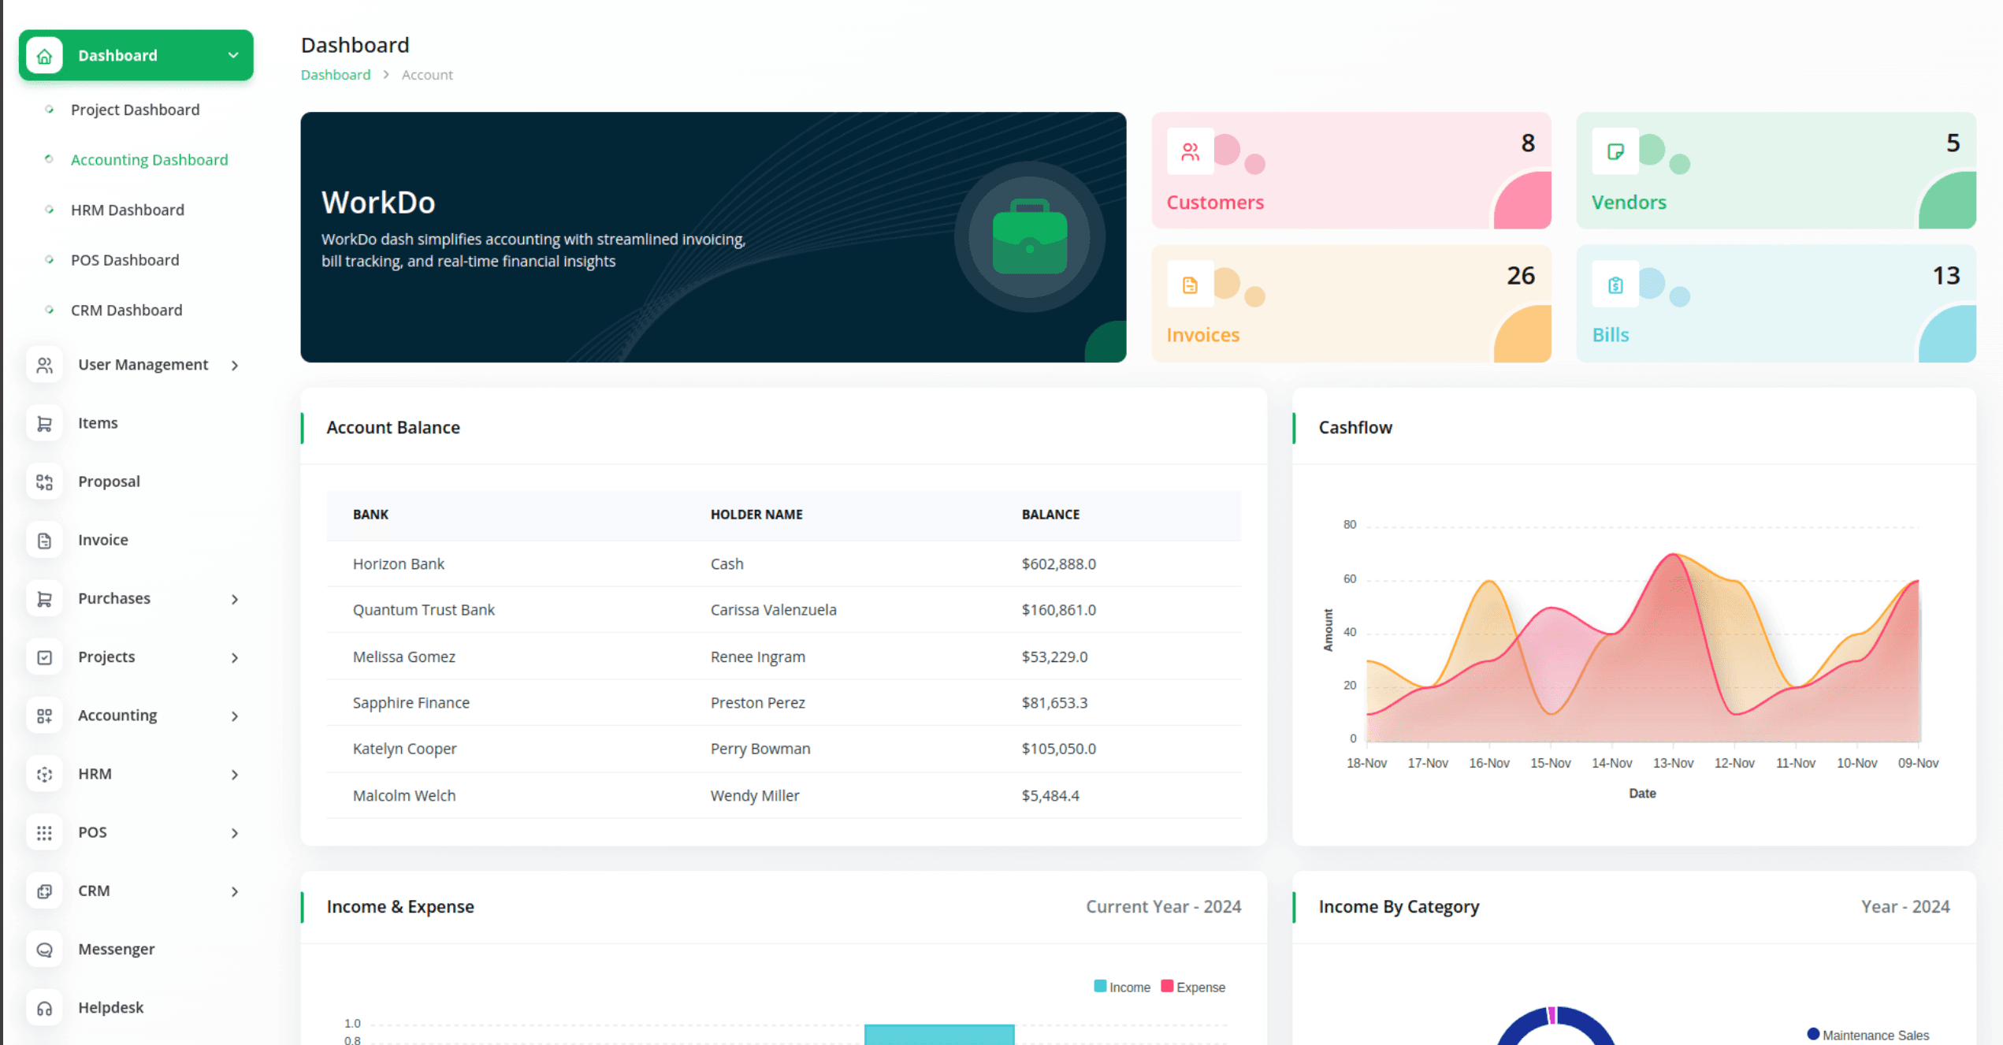Open the Accounting Dashboard menu item
This screenshot has width=2003, height=1045.
149,159
